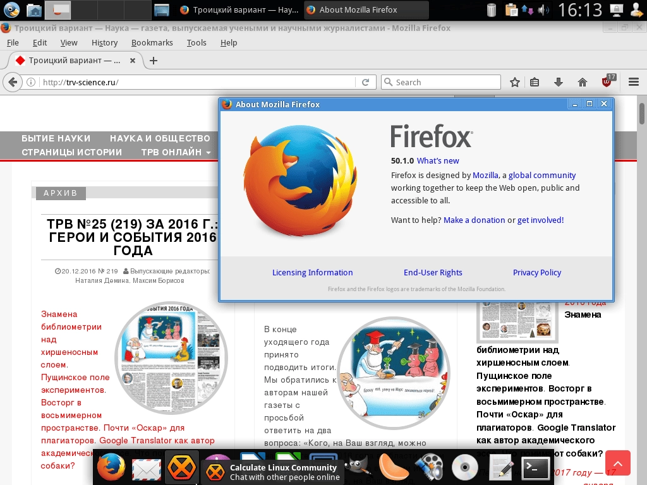Click the lock screen monitor tray icon

point(617,10)
